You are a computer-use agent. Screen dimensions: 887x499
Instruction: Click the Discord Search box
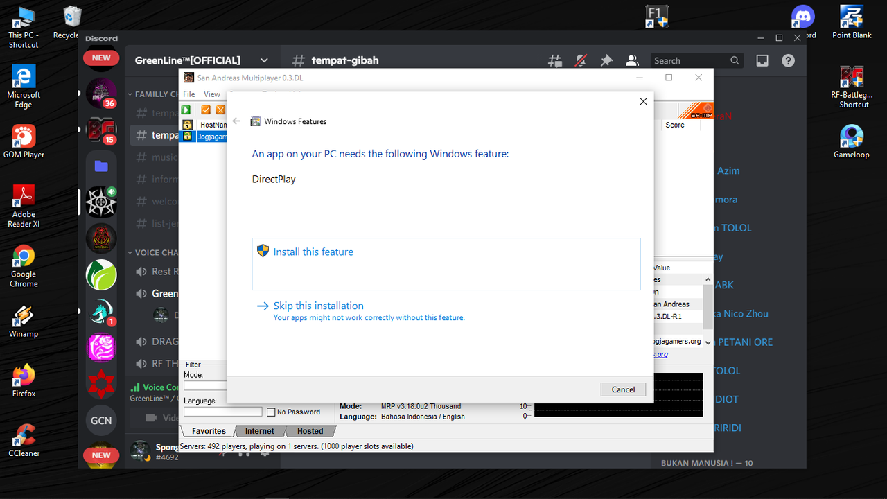(697, 60)
